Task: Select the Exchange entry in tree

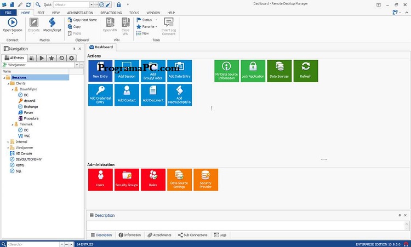Action: pos(31,106)
